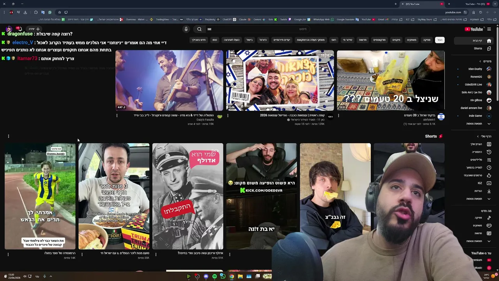This screenshot has height=281, width=499.
Task: Open the running kid in yellow Short
Action: 40,196
